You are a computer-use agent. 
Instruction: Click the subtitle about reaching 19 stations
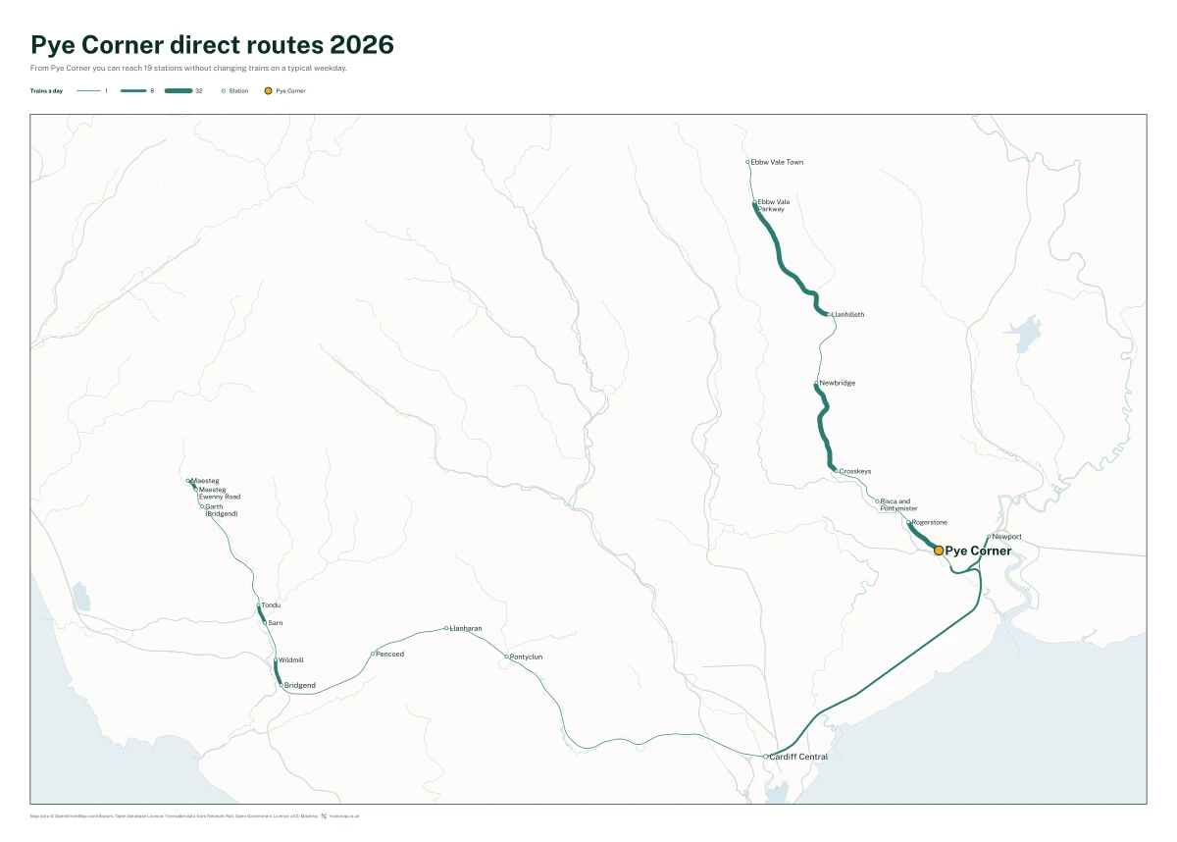pos(188,69)
